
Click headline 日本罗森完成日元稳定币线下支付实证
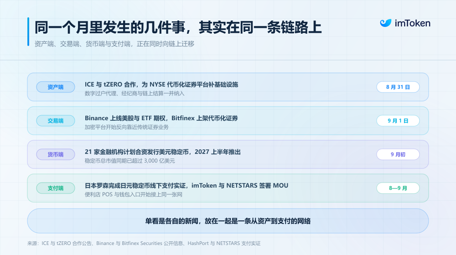135,186
